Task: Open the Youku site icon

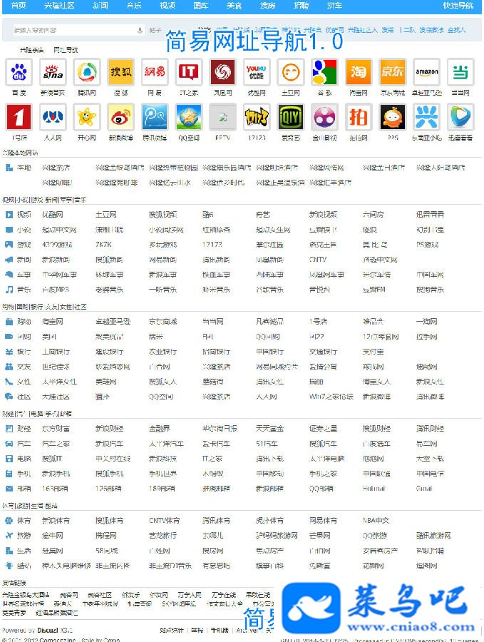Action: tap(257, 72)
